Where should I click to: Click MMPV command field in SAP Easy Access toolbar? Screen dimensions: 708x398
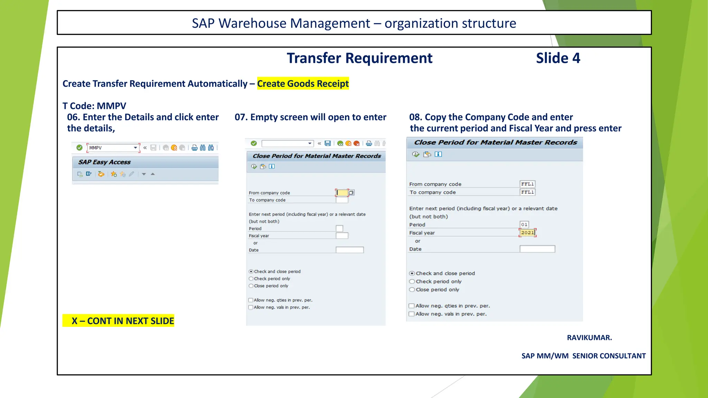pyautogui.click(x=113, y=148)
